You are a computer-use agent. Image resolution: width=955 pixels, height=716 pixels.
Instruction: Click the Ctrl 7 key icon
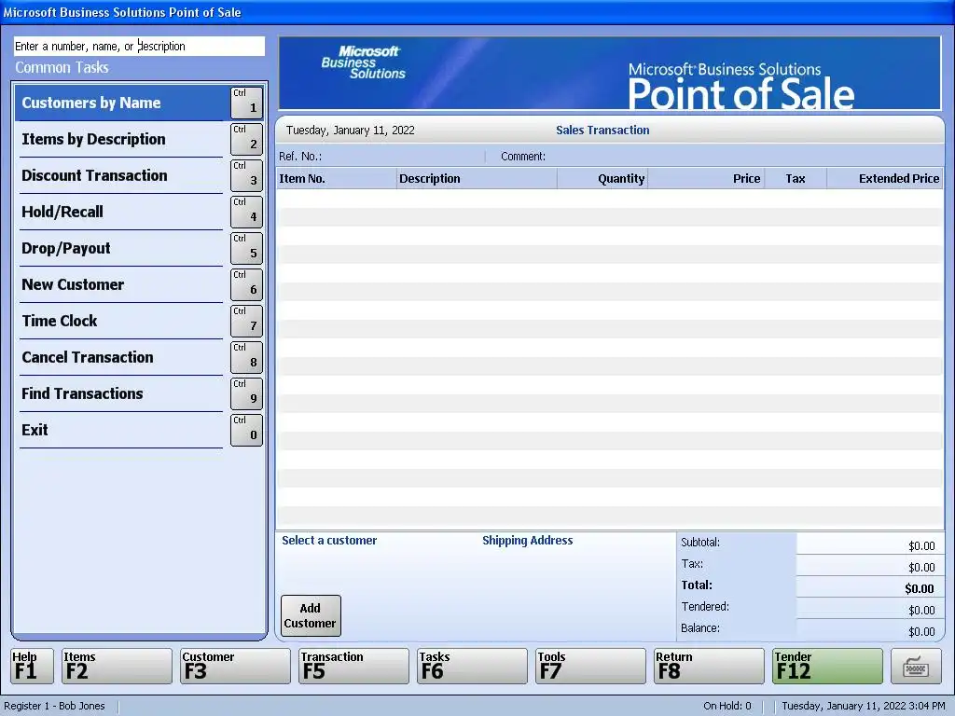[x=246, y=321]
